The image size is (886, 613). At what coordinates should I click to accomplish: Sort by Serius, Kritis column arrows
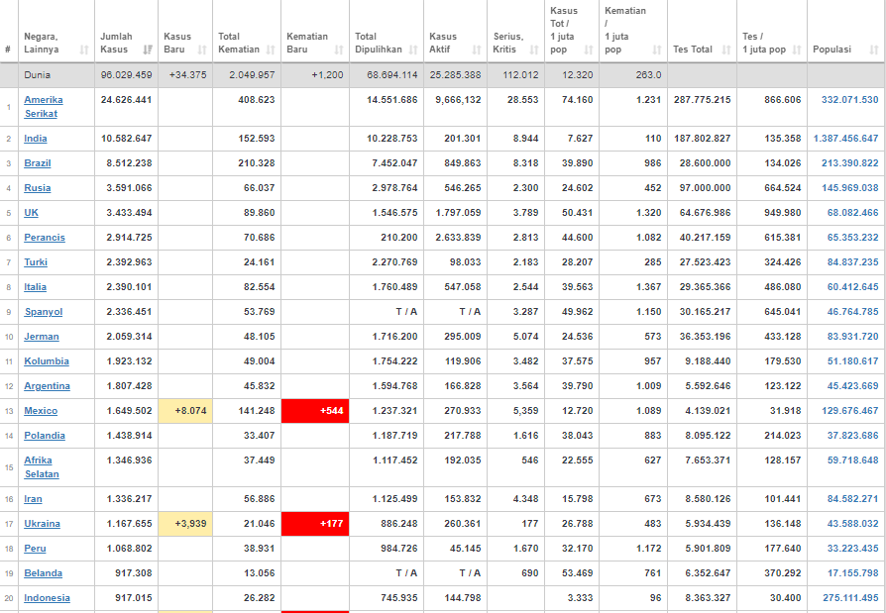click(534, 50)
